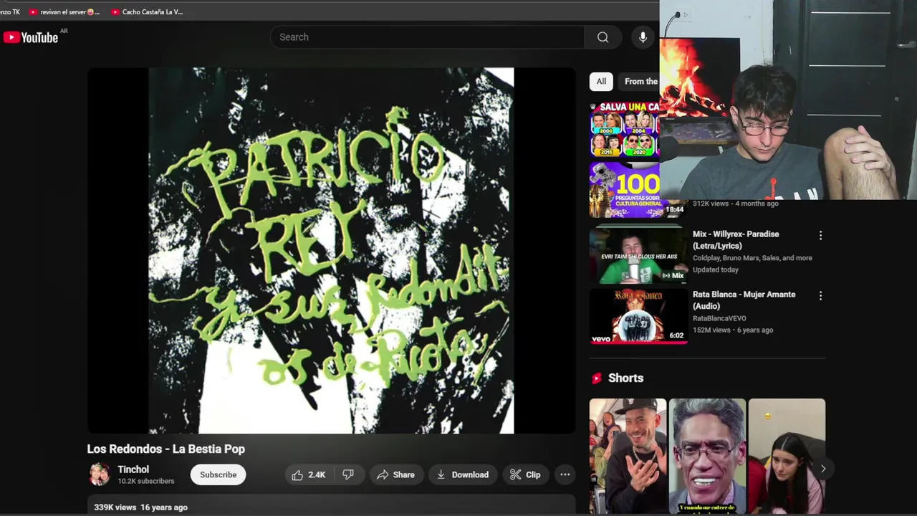Open more actions three-dot menu
This screenshot has width=917, height=516.
565,474
